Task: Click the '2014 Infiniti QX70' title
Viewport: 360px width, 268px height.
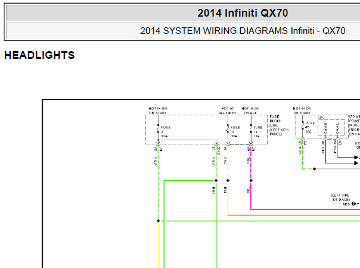Action: pos(243,13)
